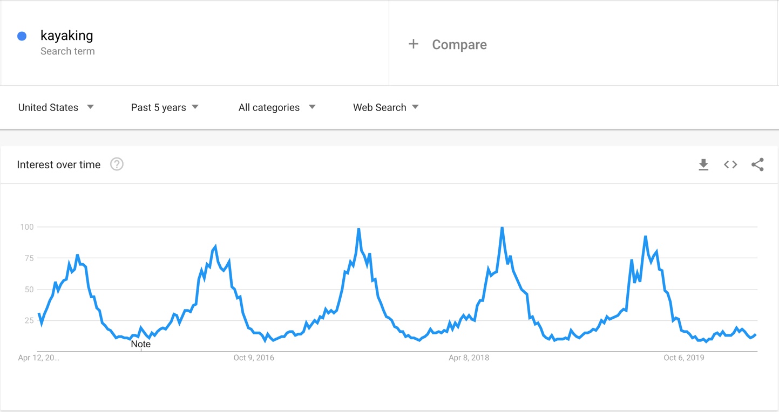
Task: Open the help icon beside Interest over time
Action: (117, 164)
